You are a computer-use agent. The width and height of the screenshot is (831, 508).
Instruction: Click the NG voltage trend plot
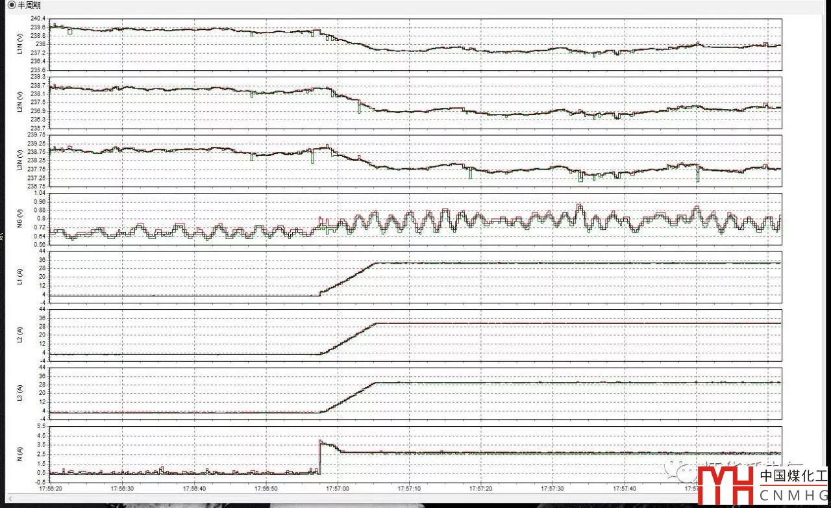tap(415, 219)
